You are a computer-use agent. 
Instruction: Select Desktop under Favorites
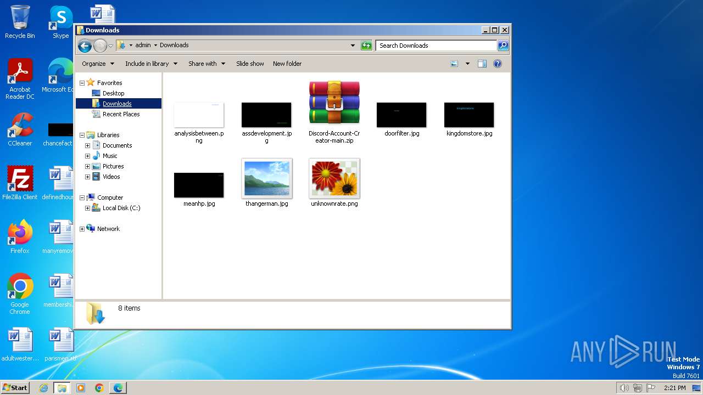pyautogui.click(x=113, y=93)
